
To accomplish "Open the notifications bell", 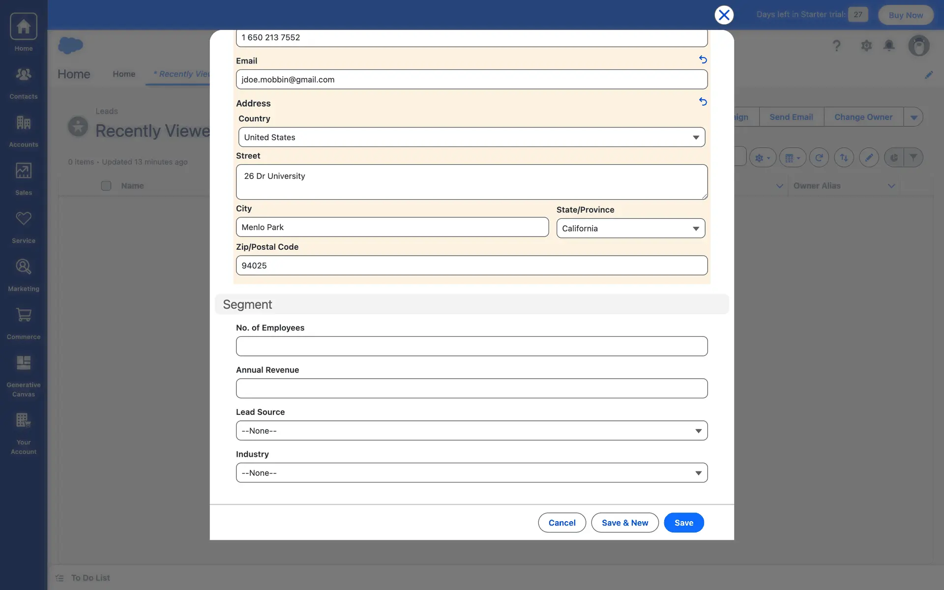I will pos(888,46).
